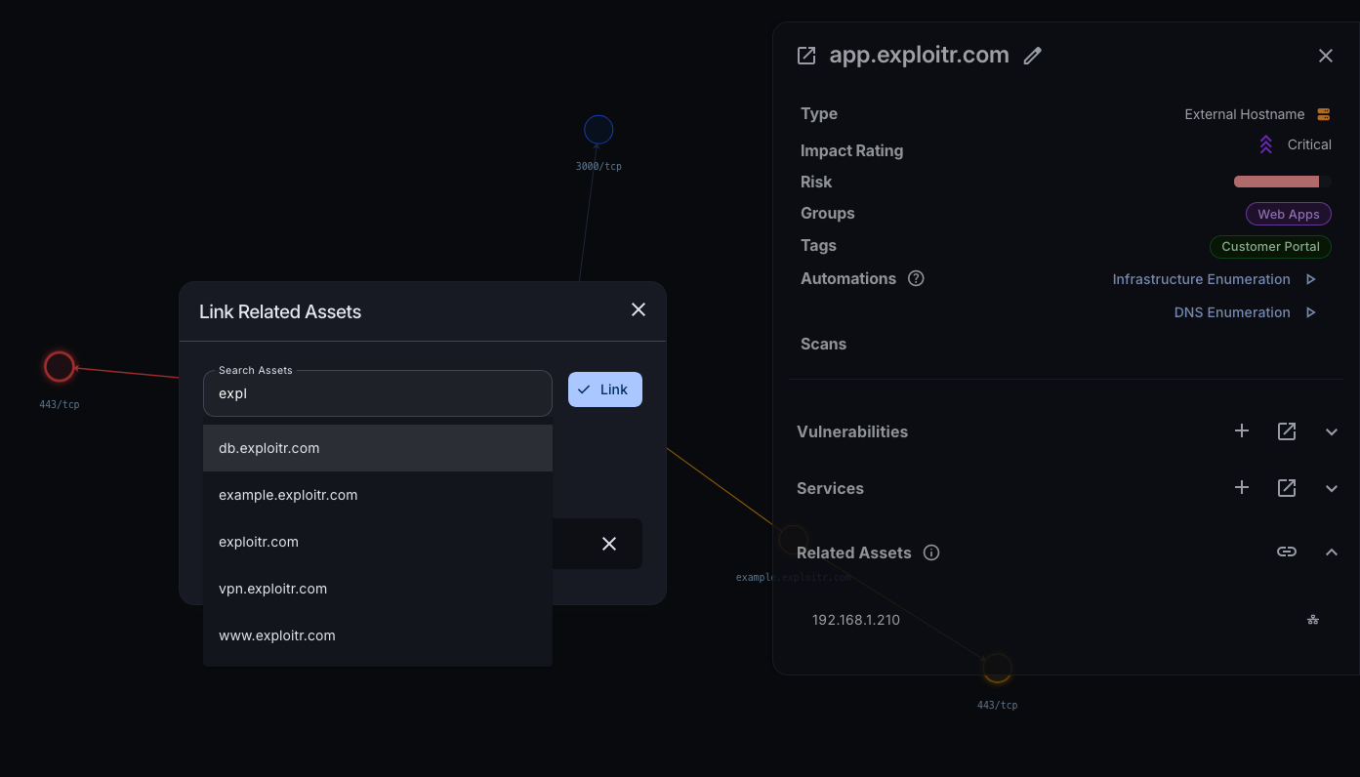
Task: Open the Web Apps group chip
Action: coord(1289,214)
